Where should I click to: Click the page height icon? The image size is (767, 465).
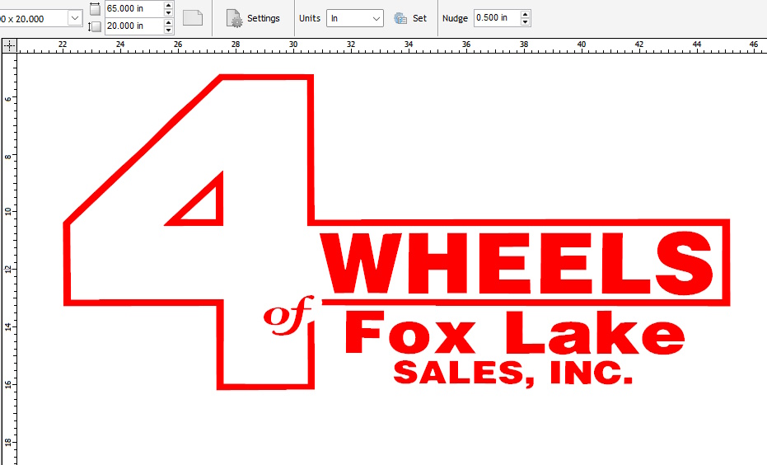pyautogui.click(x=95, y=26)
